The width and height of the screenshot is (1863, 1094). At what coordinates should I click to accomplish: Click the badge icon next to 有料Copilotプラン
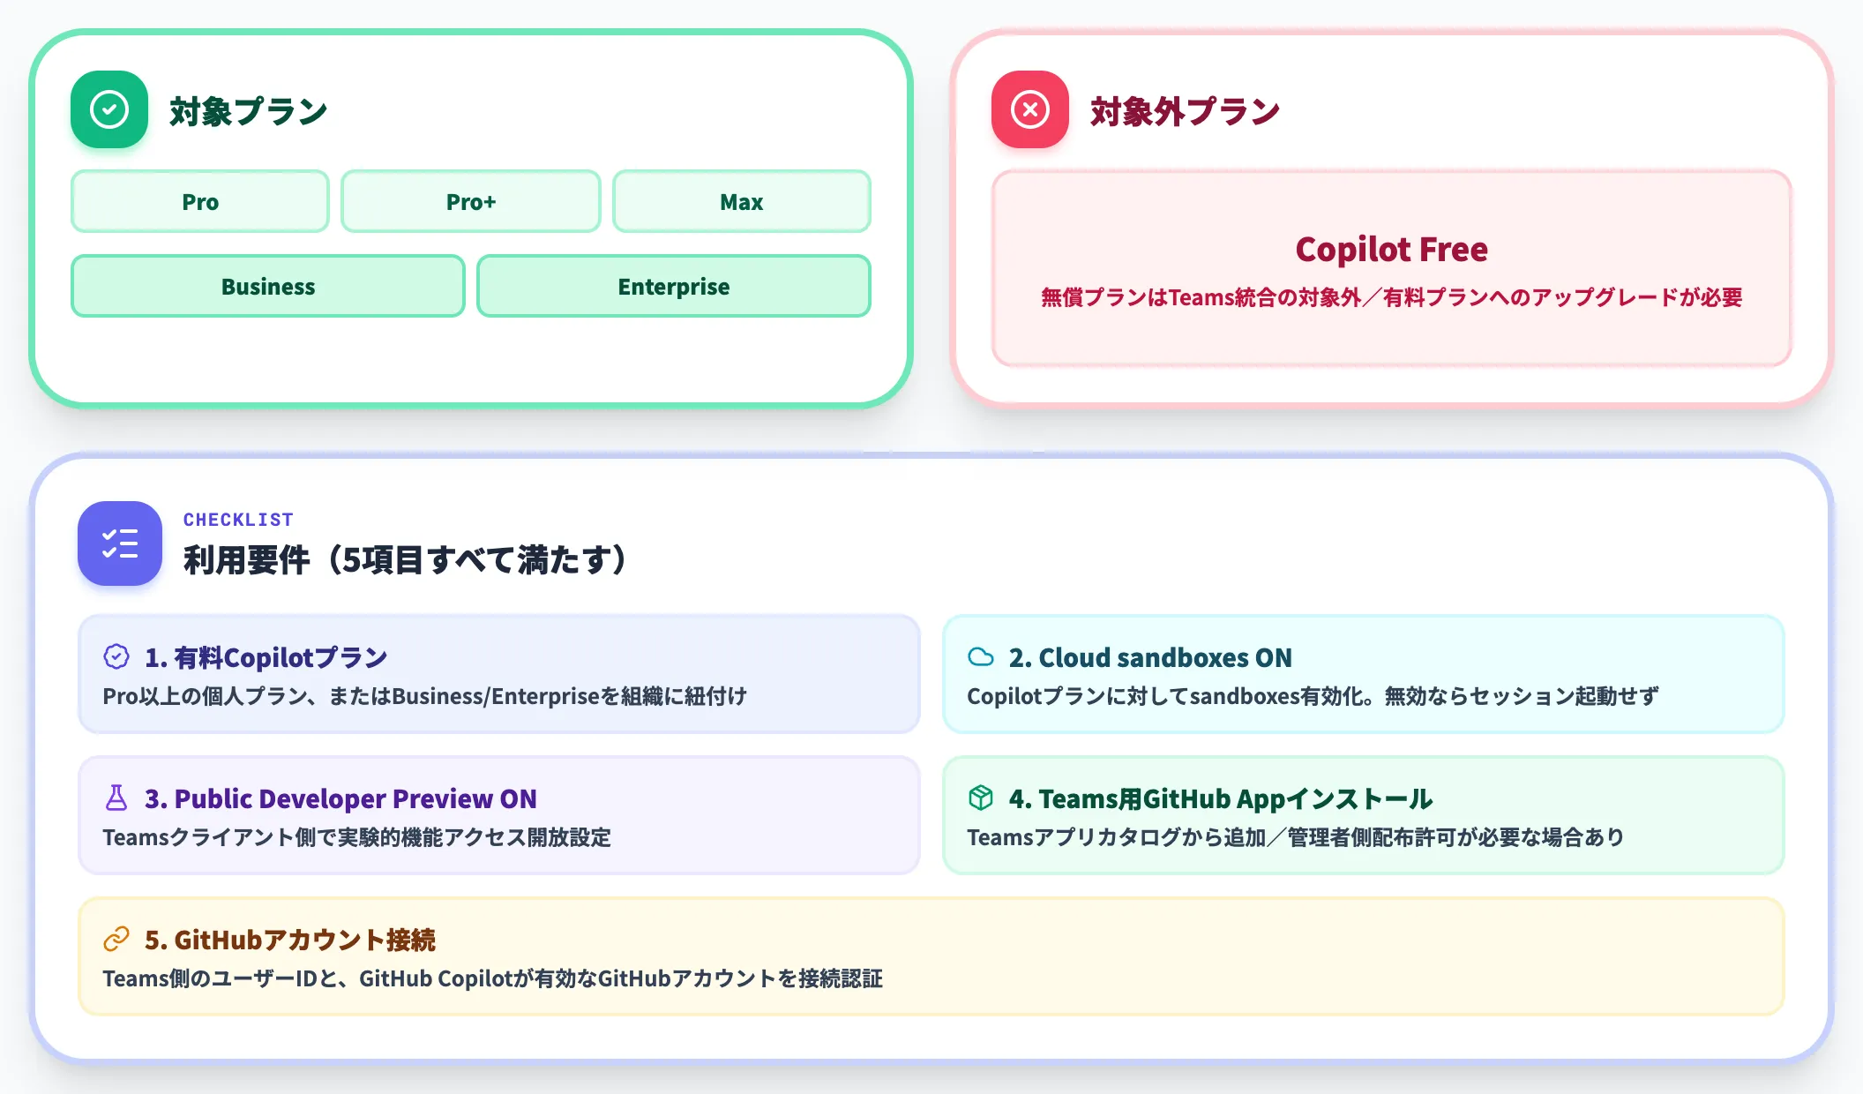[x=116, y=656]
